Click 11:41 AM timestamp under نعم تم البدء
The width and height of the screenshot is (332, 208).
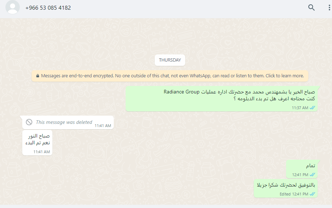tap(42, 152)
